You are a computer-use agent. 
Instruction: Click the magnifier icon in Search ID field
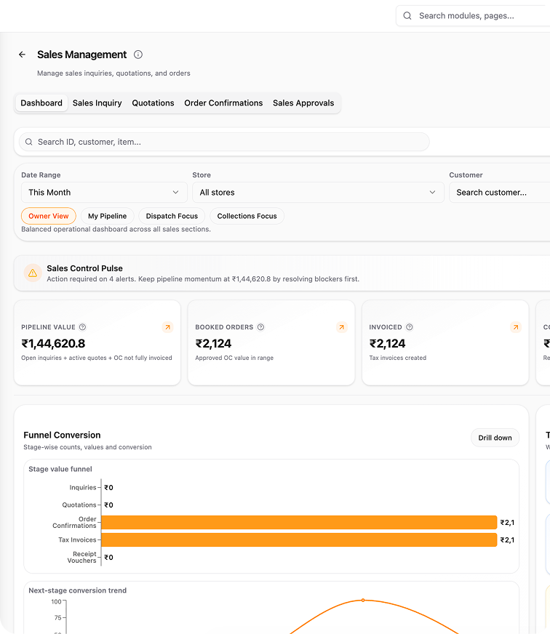pyautogui.click(x=28, y=142)
